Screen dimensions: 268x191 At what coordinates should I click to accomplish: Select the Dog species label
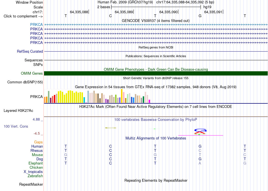point(39,159)
